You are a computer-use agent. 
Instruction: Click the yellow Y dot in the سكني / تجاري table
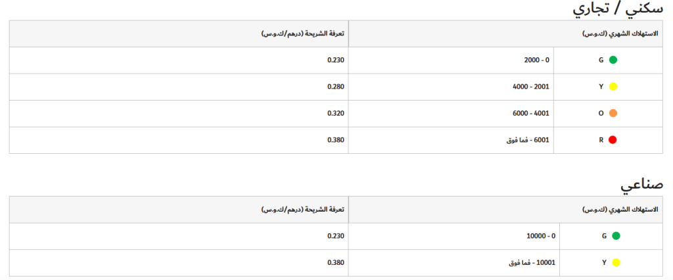click(613, 87)
